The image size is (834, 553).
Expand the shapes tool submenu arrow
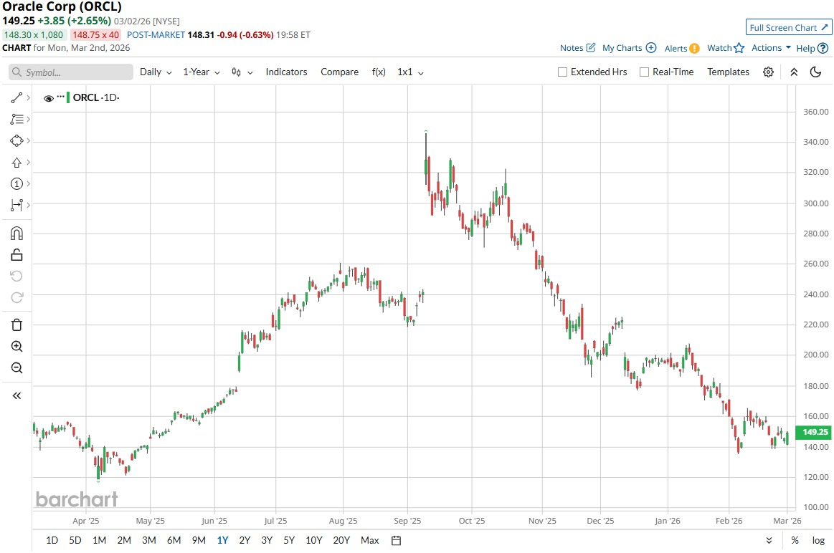click(x=28, y=141)
